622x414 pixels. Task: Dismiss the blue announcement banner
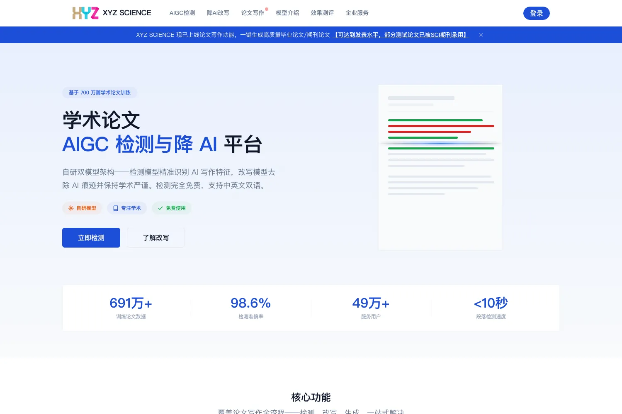tap(481, 35)
